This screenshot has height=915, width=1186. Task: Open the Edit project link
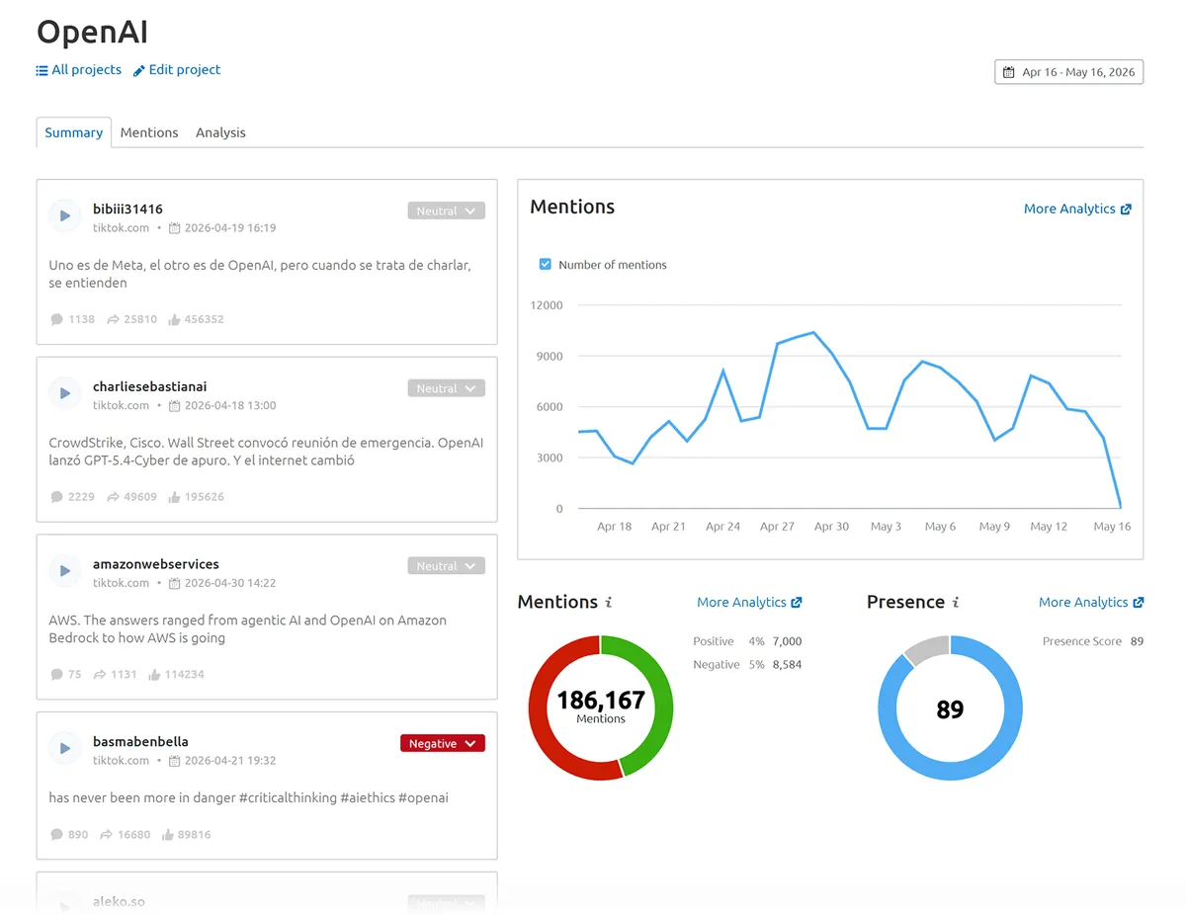click(x=177, y=70)
